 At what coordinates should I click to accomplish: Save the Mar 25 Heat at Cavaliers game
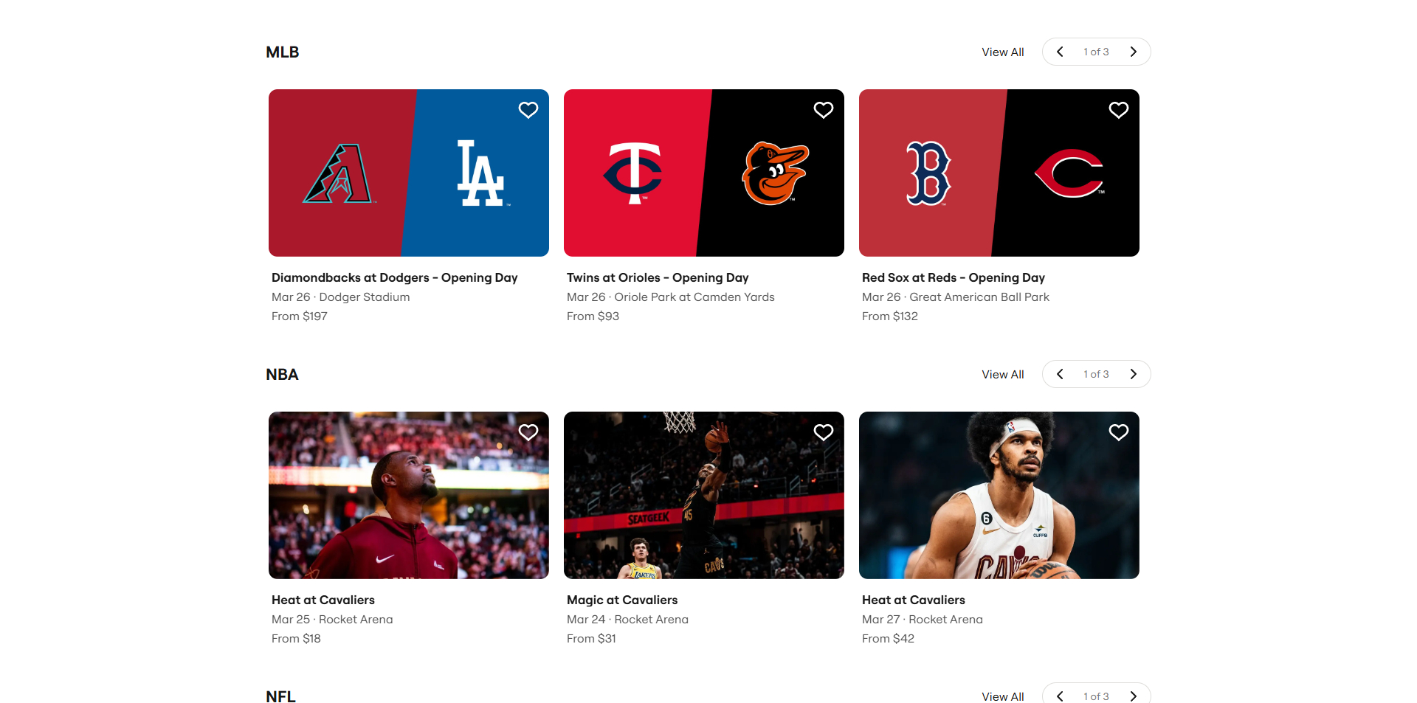pos(528,432)
